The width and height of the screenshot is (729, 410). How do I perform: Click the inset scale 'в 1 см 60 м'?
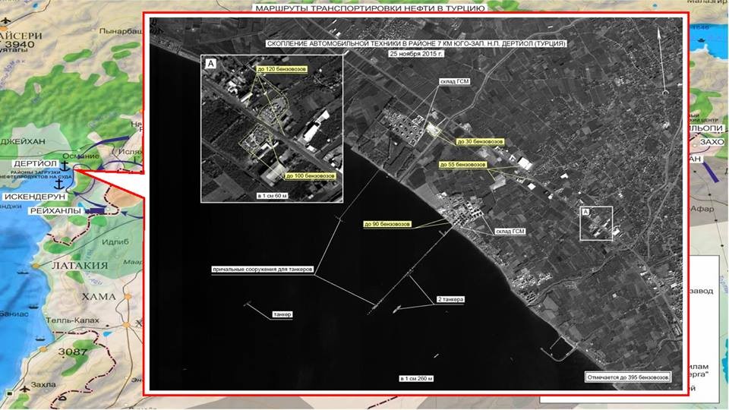272,196
